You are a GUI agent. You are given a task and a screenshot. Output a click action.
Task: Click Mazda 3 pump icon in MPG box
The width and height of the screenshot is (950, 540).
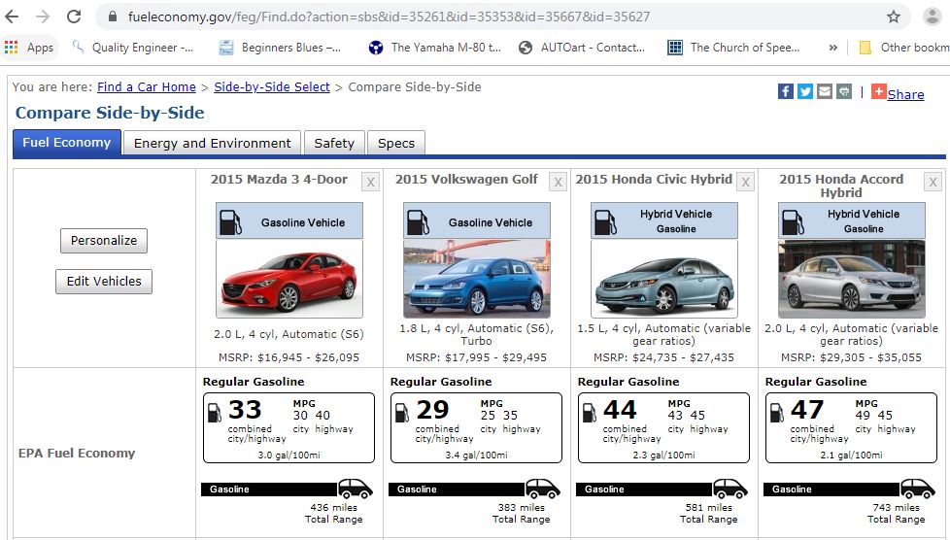(215, 413)
